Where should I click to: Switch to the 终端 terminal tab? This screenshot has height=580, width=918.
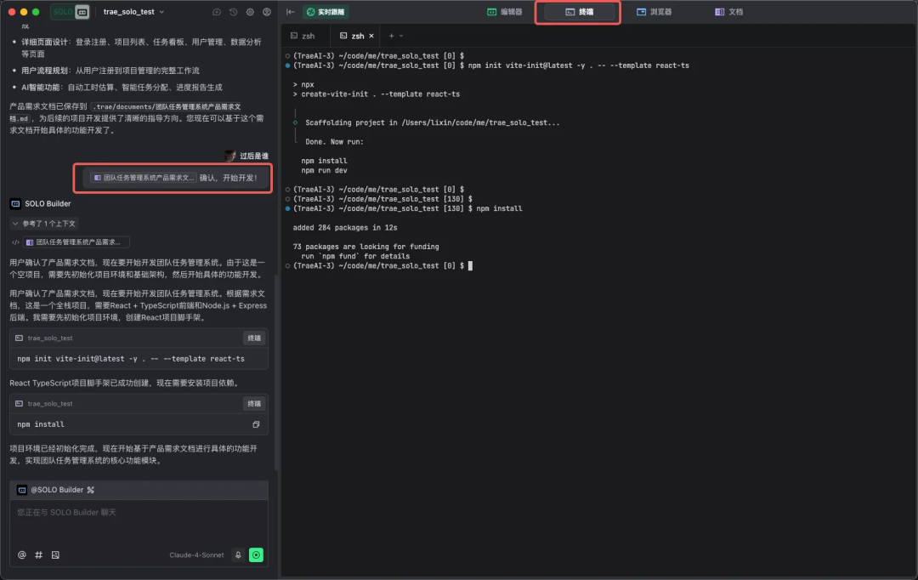point(579,12)
